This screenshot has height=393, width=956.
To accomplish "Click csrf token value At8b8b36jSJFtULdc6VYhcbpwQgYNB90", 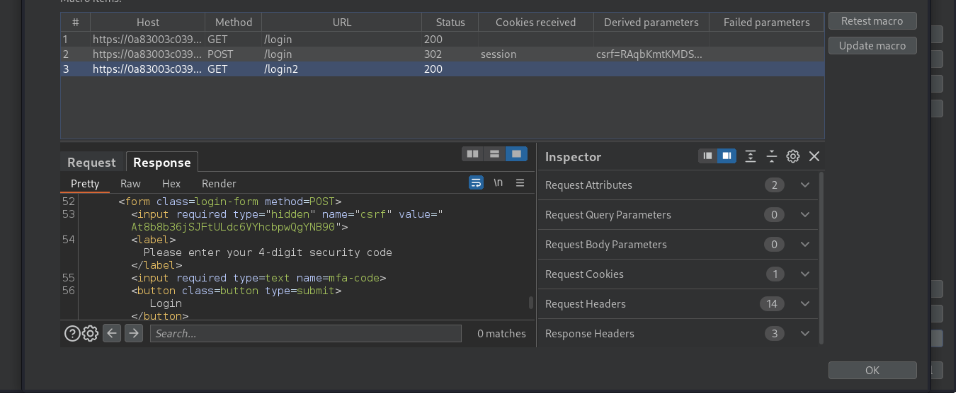I will coord(233,226).
